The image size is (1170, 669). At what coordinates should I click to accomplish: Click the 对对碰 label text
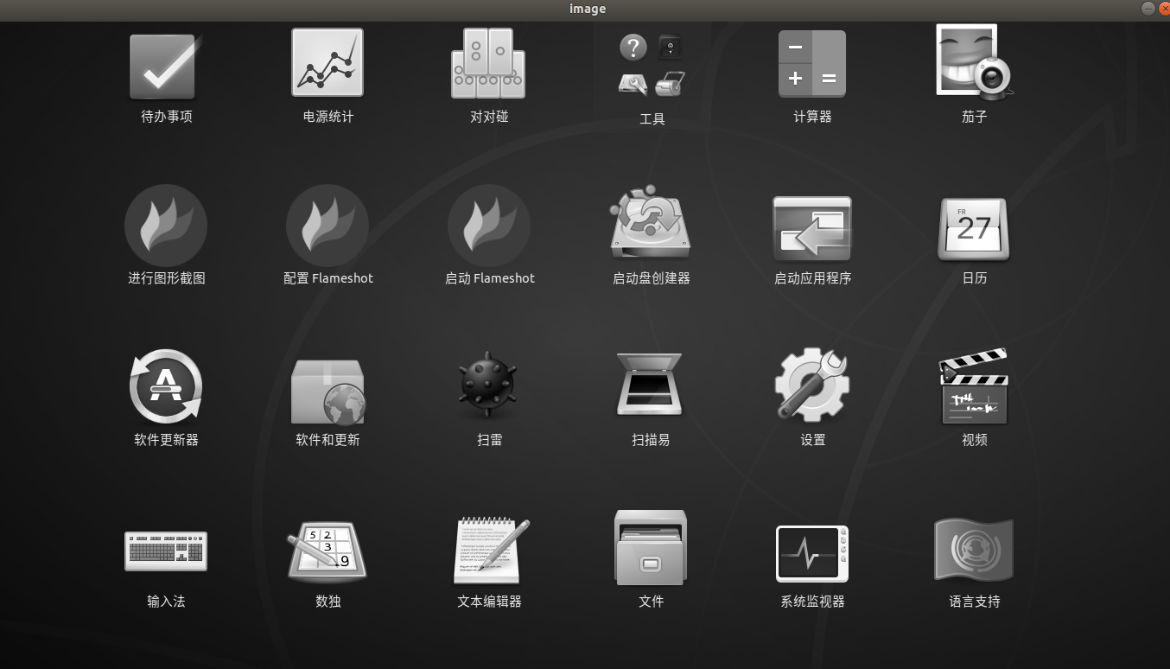point(489,117)
